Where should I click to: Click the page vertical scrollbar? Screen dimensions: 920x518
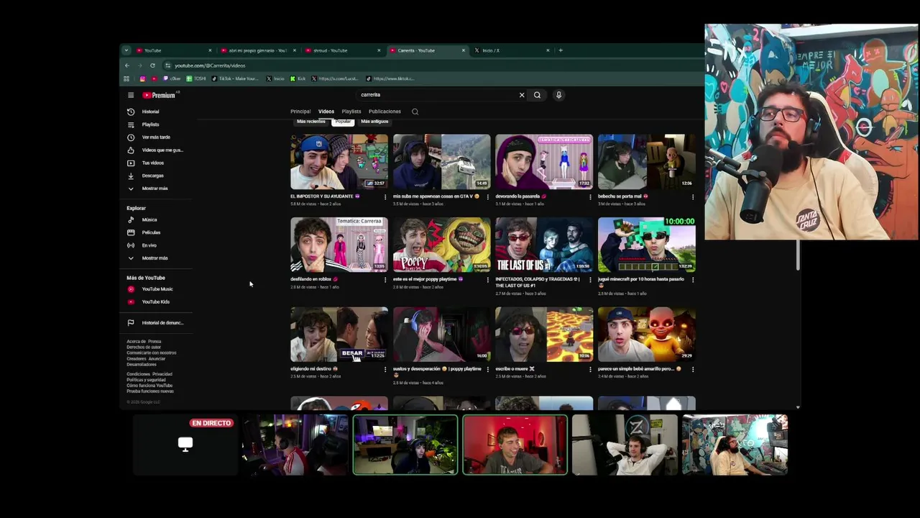click(x=799, y=255)
